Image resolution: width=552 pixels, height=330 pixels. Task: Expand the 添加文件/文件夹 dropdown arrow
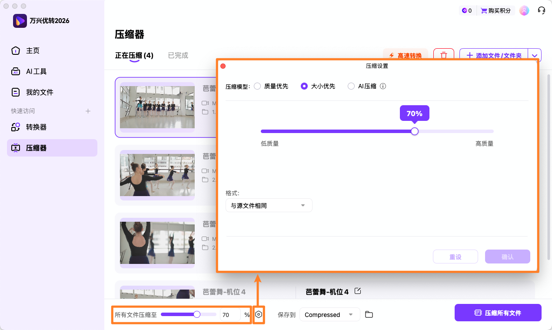534,56
